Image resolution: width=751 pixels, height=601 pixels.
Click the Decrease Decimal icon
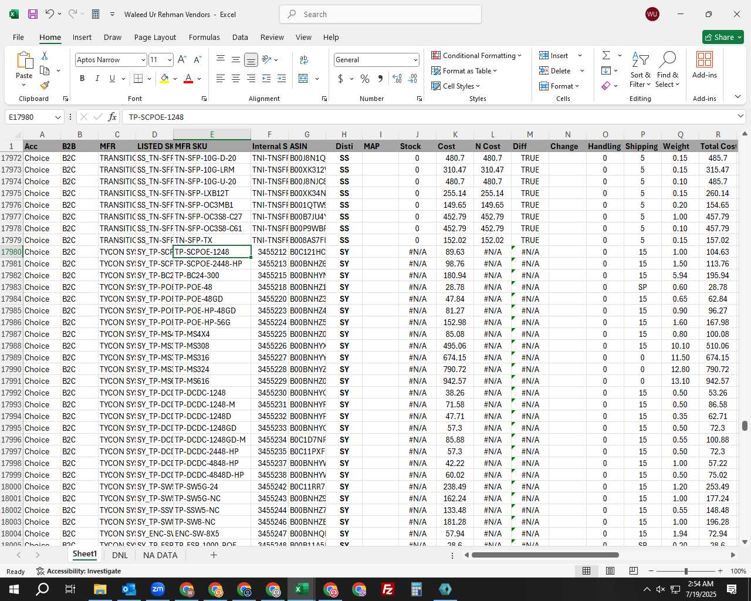(x=412, y=78)
